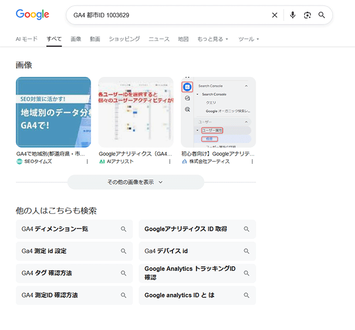
Task: Expand その他の画像を表示
Action: click(136, 182)
